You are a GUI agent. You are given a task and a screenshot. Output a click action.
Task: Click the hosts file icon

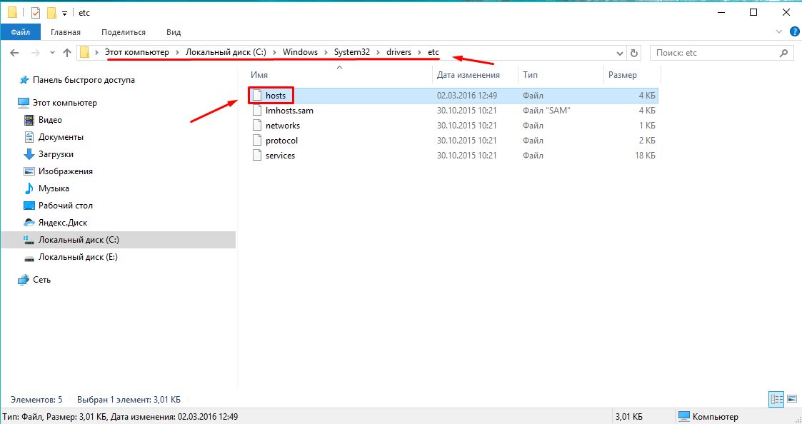click(257, 96)
